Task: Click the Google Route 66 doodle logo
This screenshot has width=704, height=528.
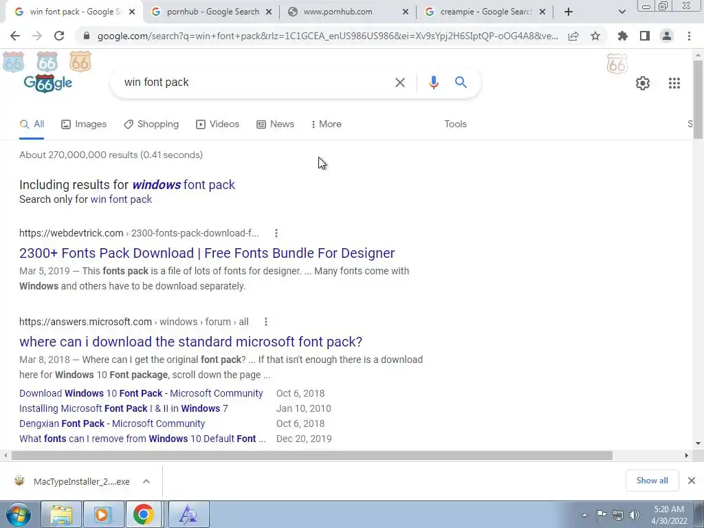Action: 48,83
